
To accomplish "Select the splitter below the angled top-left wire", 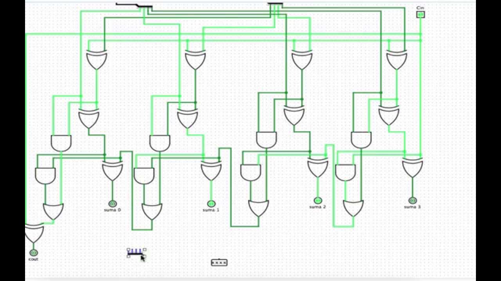I will (145, 7).
